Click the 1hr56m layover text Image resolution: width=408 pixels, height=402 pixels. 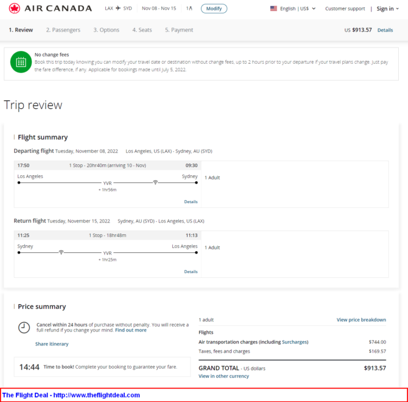(108, 190)
